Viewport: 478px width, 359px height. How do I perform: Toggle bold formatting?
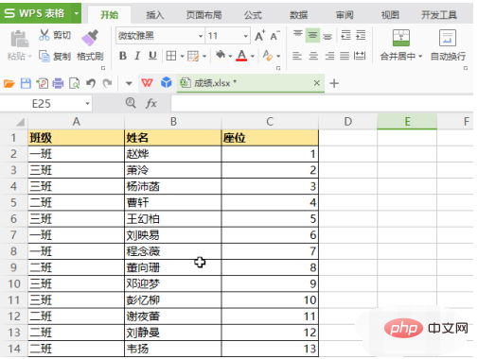pyautogui.click(x=123, y=56)
